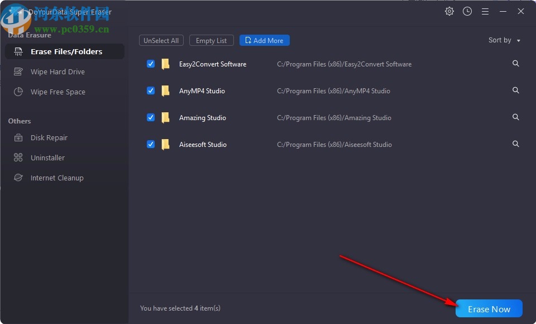
Task: Select the Amazing Studio name text
Action: tap(202, 118)
